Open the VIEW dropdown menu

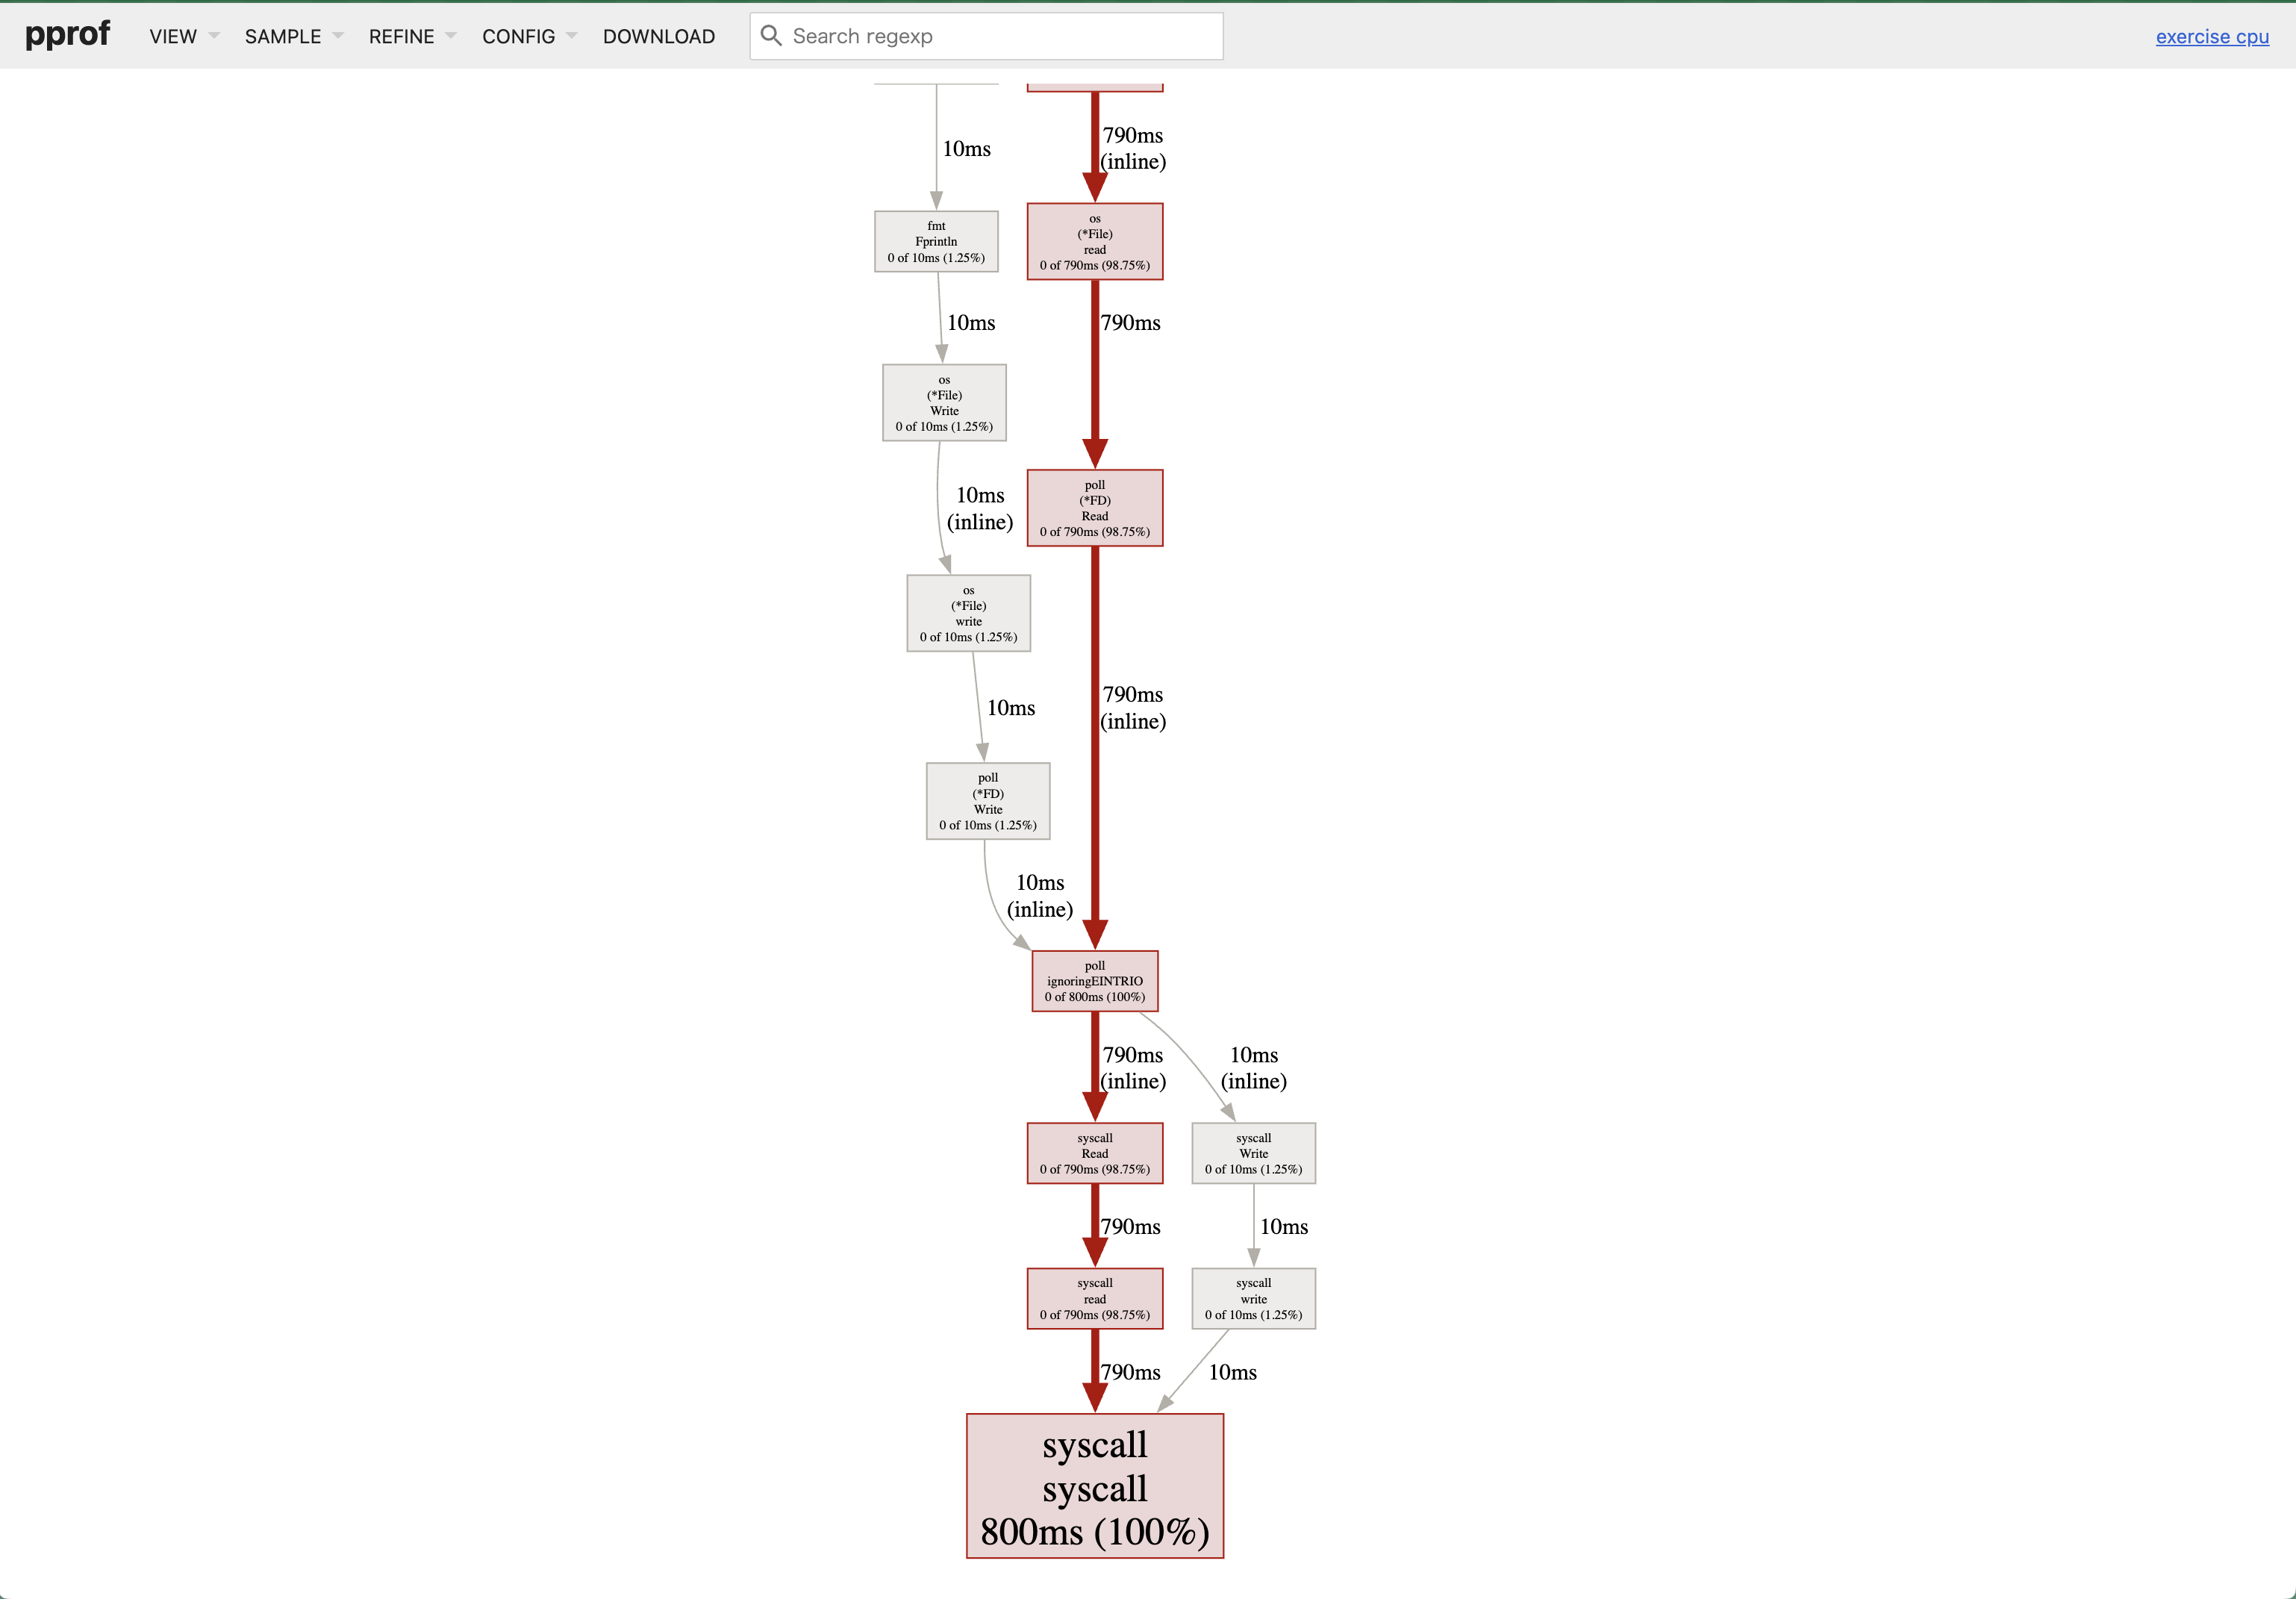pos(183,37)
